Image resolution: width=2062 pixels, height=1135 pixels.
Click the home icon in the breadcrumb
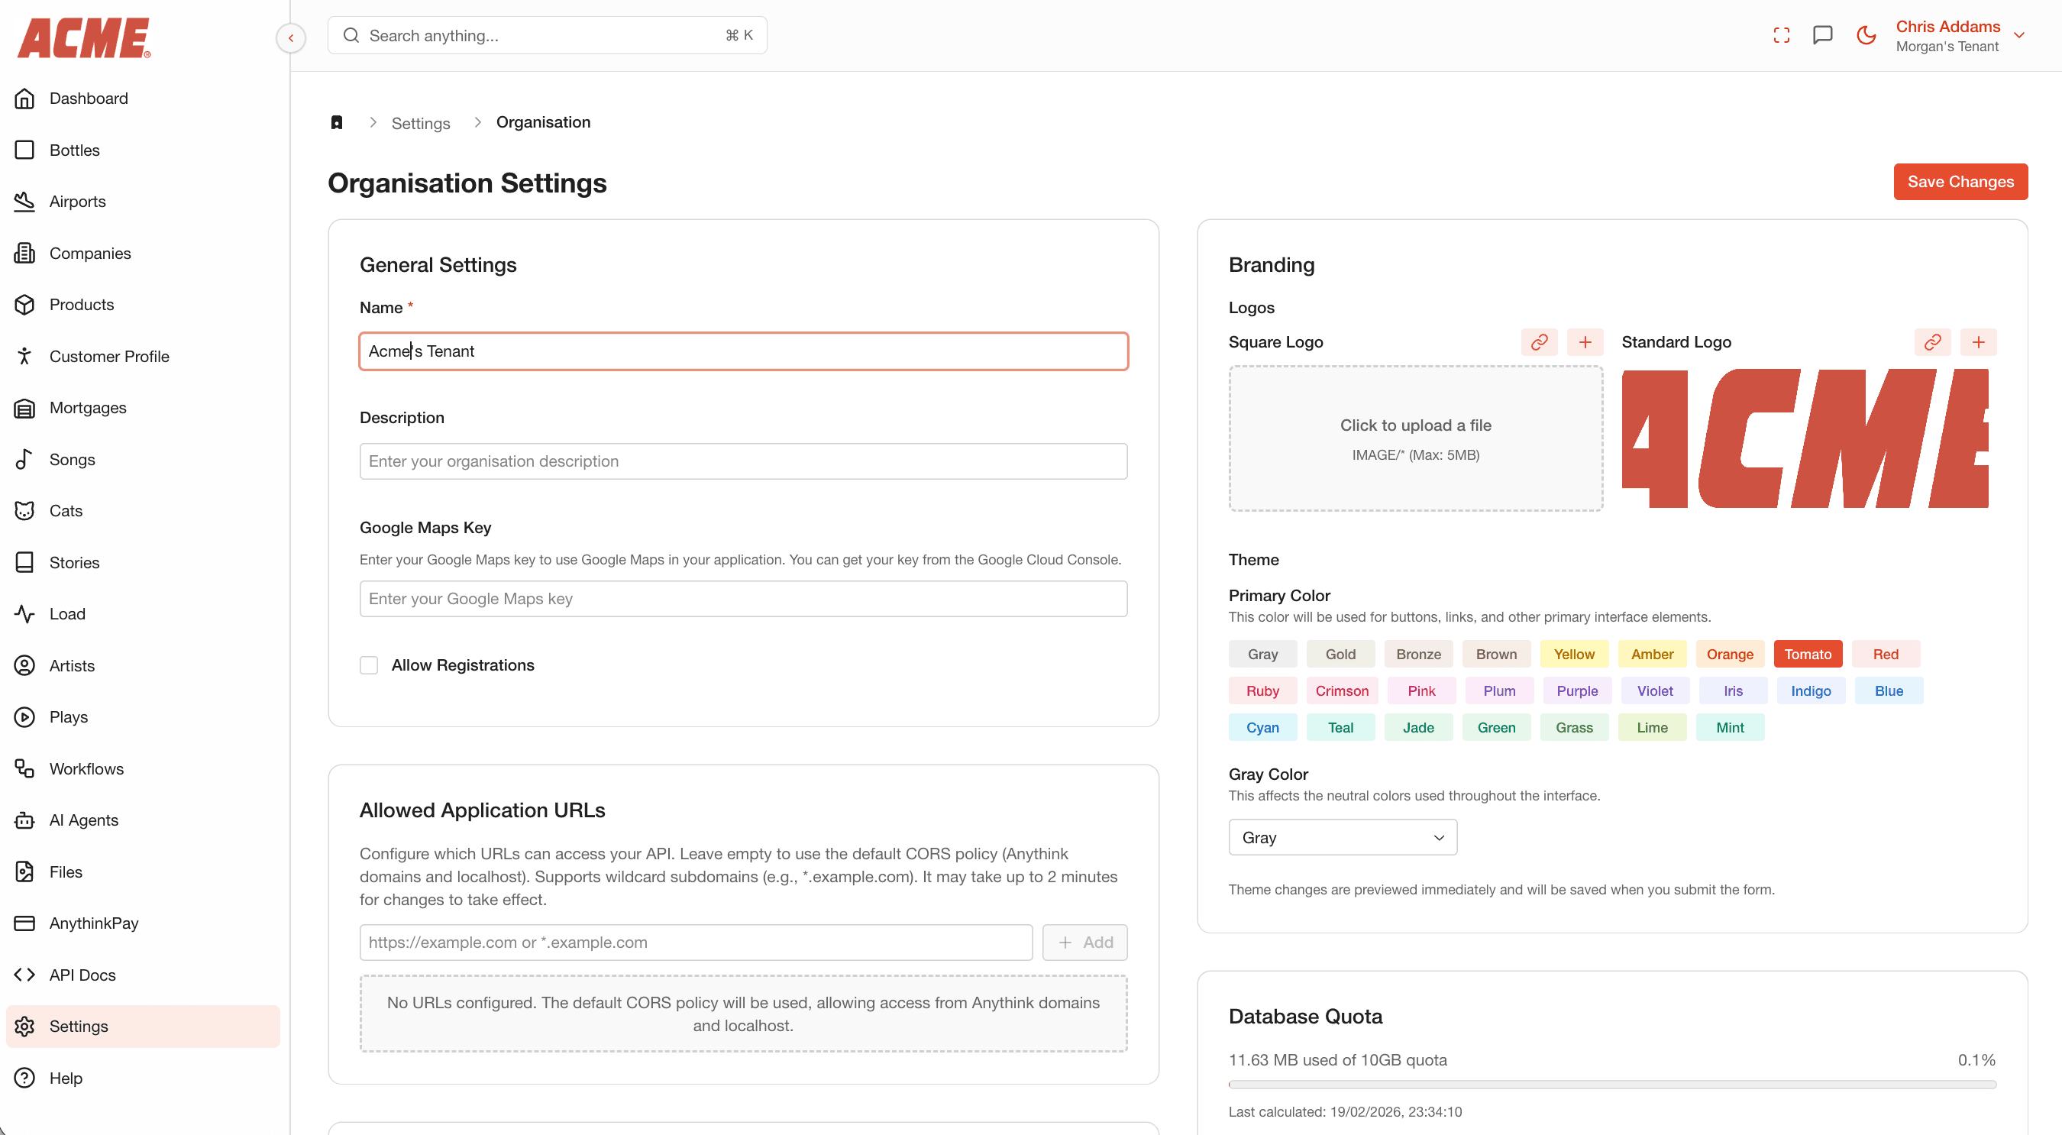click(336, 121)
